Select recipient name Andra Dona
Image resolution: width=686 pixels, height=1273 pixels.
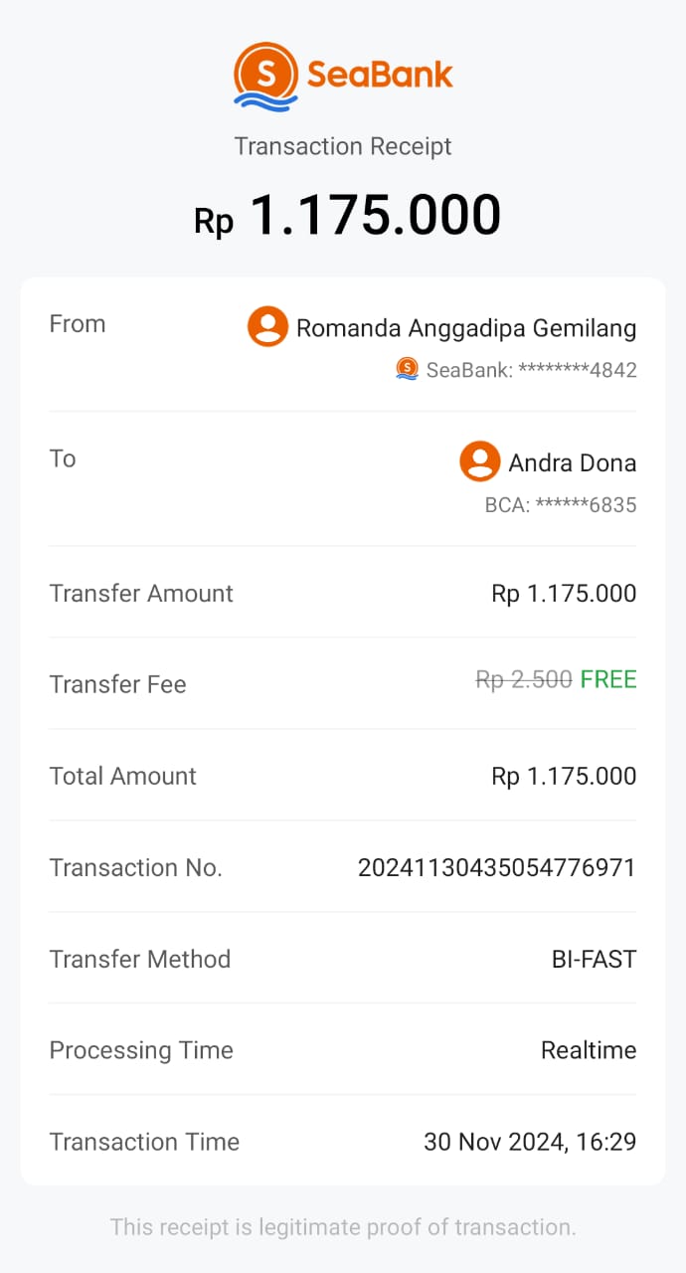(x=572, y=463)
